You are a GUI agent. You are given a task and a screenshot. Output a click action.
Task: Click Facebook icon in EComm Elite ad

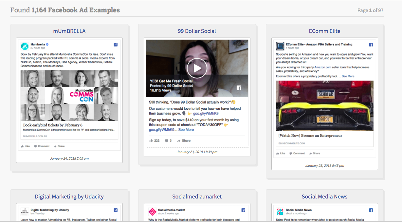[371, 45]
